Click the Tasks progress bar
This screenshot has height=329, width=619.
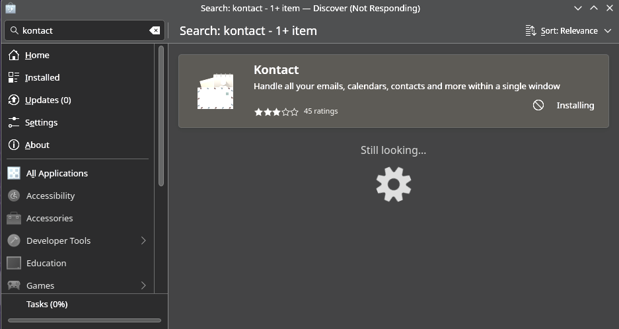[84, 320]
